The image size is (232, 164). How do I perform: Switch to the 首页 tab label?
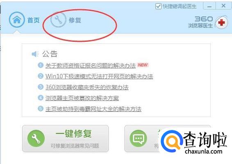point(34,20)
